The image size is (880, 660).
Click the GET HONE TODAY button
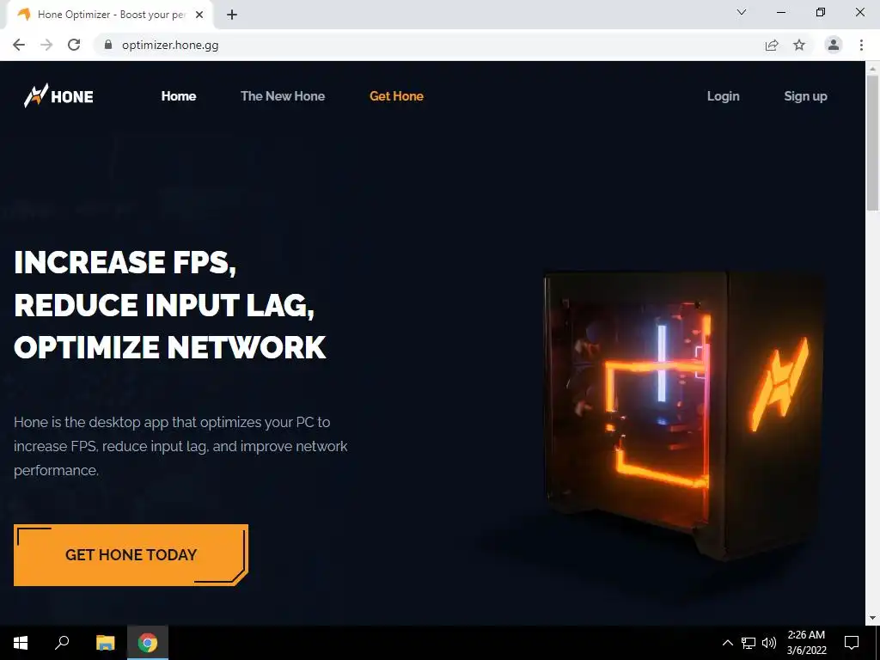click(x=131, y=555)
